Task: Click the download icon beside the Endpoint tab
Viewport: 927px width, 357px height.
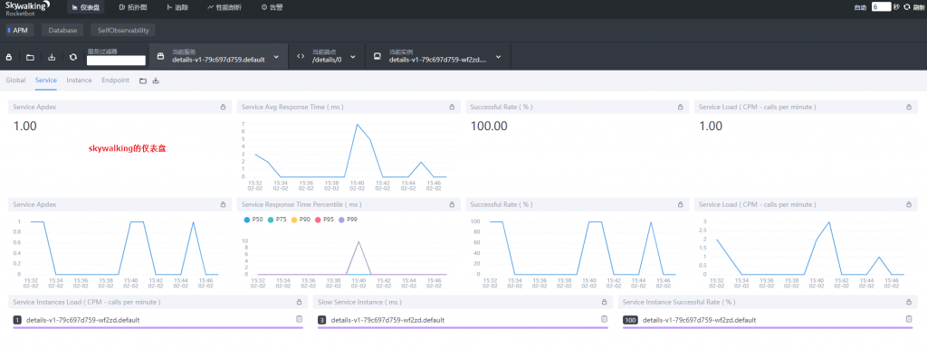Action: [x=156, y=80]
